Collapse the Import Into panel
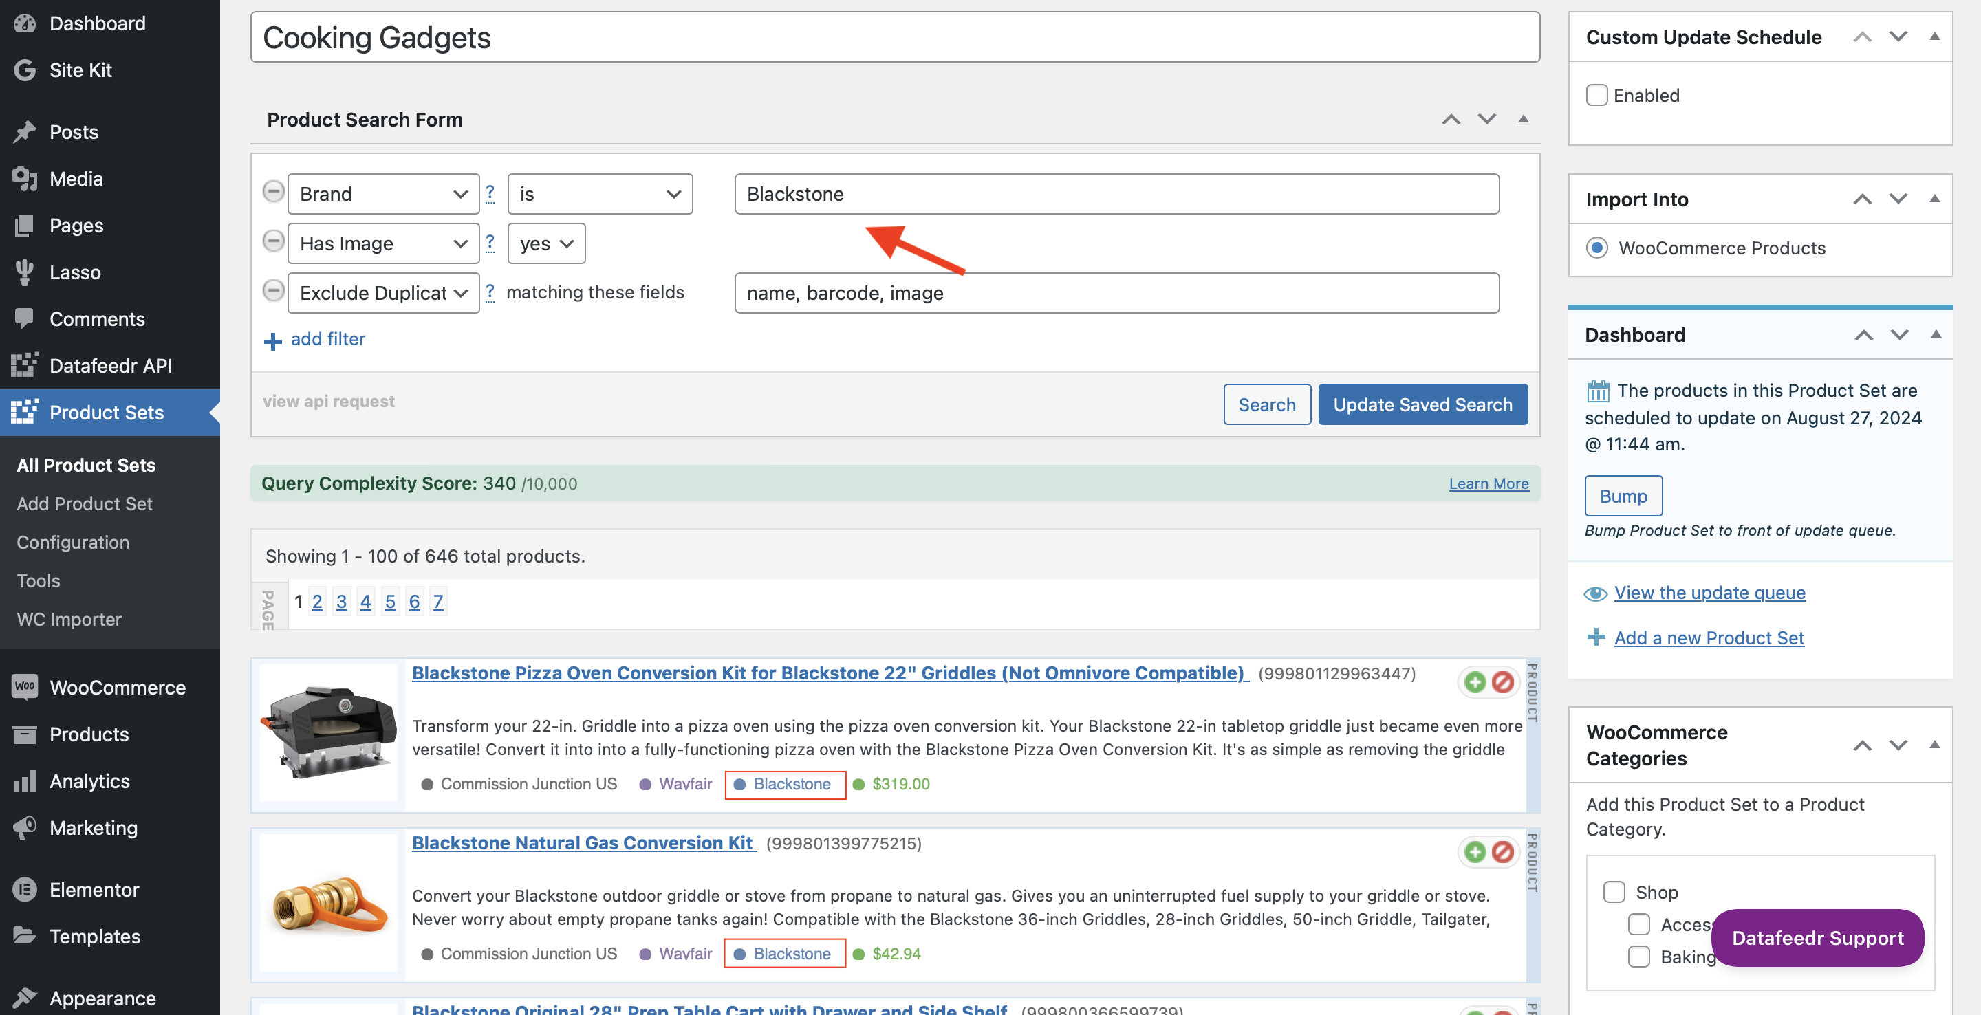Image resolution: width=1981 pixels, height=1015 pixels. [x=1934, y=199]
